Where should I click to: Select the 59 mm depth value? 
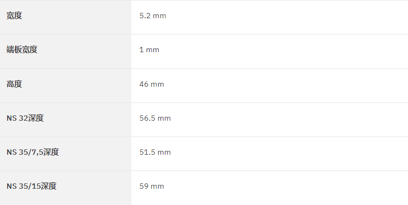pyautogui.click(x=152, y=186)
